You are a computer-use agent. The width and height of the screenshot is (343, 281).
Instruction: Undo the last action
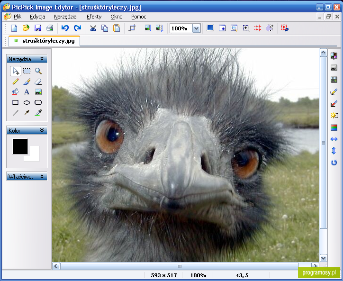65,28
